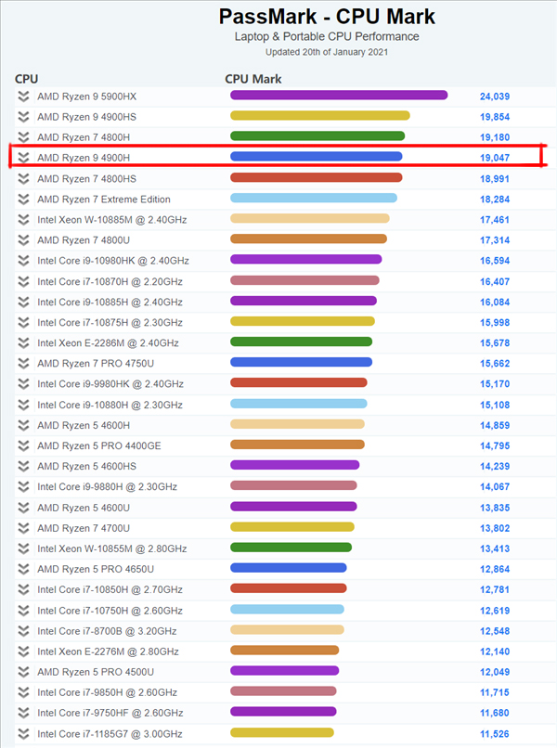Click the score 19,047

tap(495, 158)
